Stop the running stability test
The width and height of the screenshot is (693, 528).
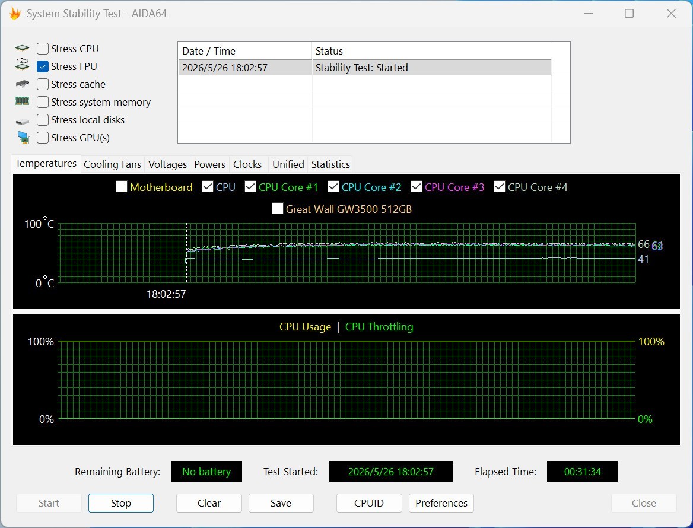(120, 503)
